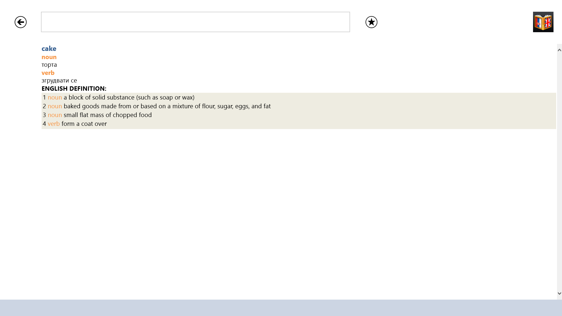The image size is (562, 316).
Task: Click the dictionary book flags icon
Action: click(x=543, y=22)
